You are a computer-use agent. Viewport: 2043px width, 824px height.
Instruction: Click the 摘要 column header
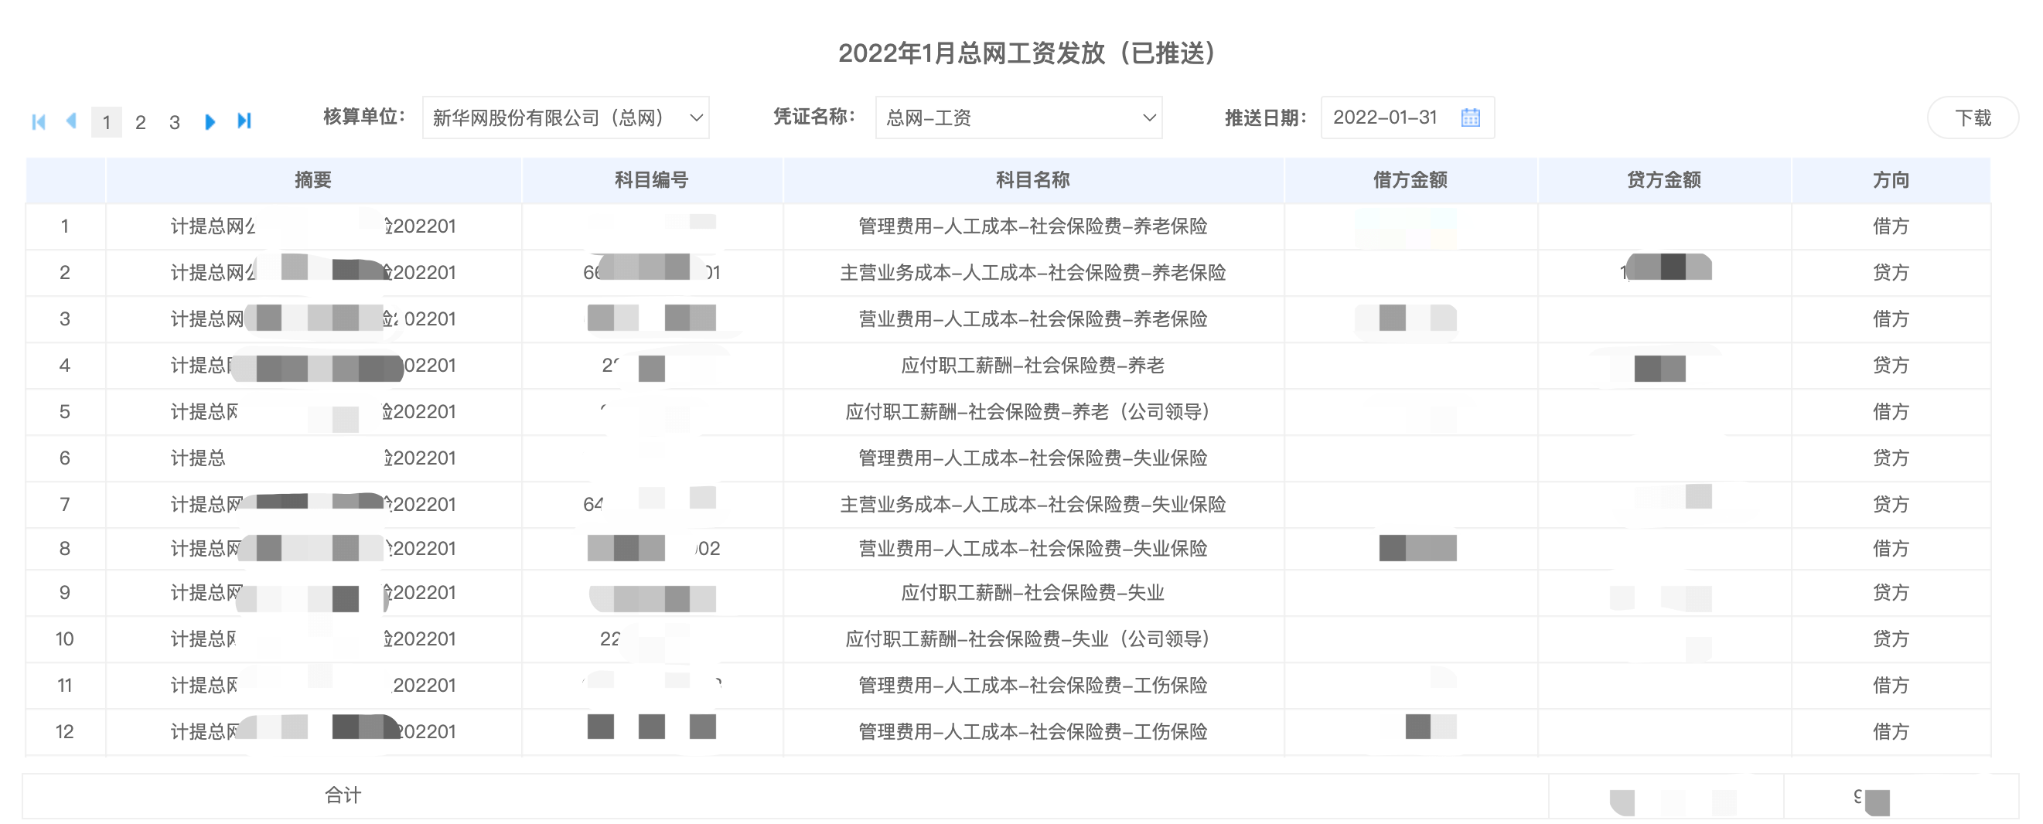pos(313,180)
